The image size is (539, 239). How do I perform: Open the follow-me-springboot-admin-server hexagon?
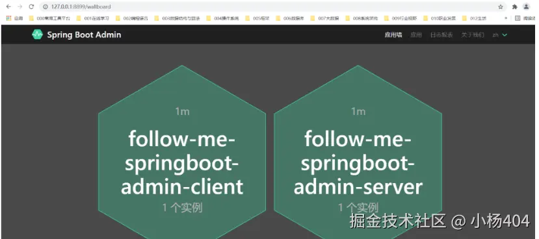click(x=358, y=152)
